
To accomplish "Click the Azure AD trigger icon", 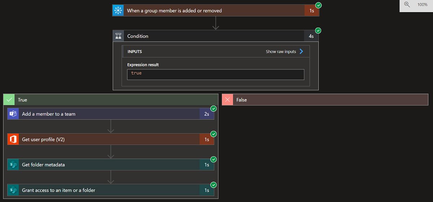I will [x=118, y=10].
